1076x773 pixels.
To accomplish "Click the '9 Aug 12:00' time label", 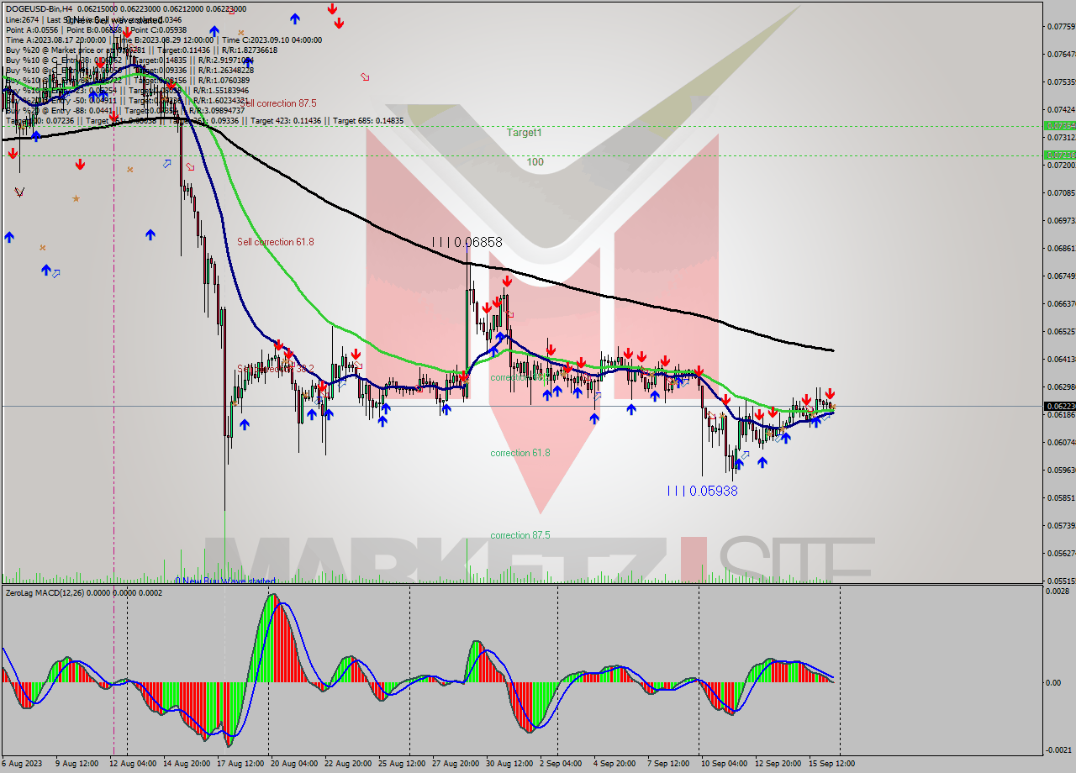I will click(x=79, y=764).
